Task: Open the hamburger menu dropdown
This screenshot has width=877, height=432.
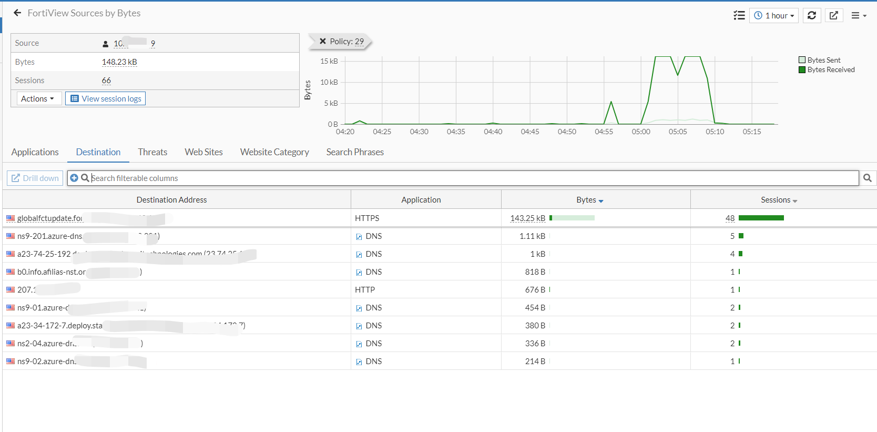Action: pyautogui.click(x=859, y=15)
